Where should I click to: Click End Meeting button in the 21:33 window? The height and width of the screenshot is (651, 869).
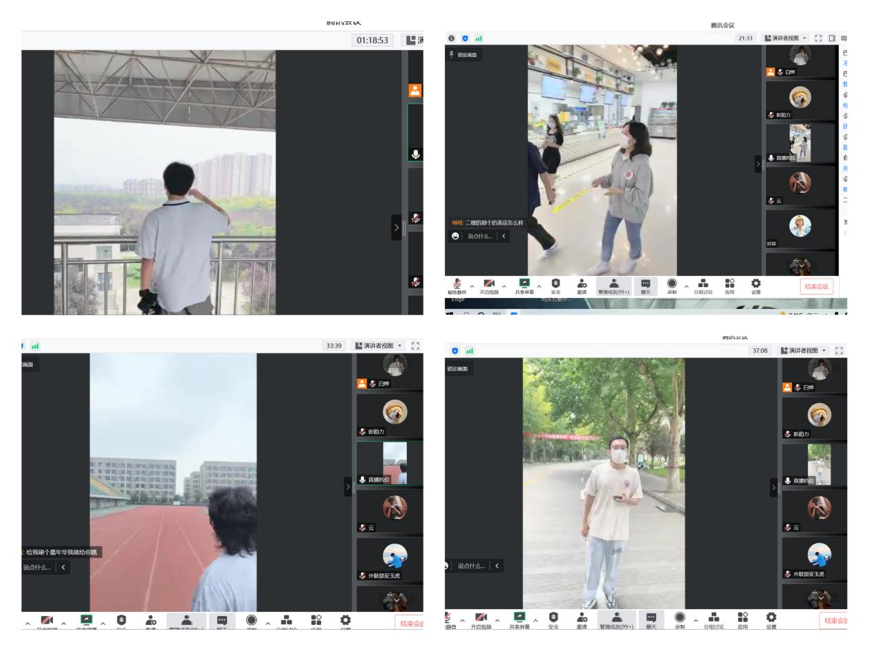tap(816, 286)
